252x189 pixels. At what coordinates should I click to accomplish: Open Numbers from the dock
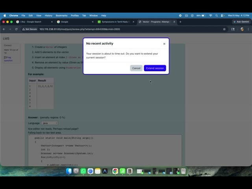[x=122, y=171]
